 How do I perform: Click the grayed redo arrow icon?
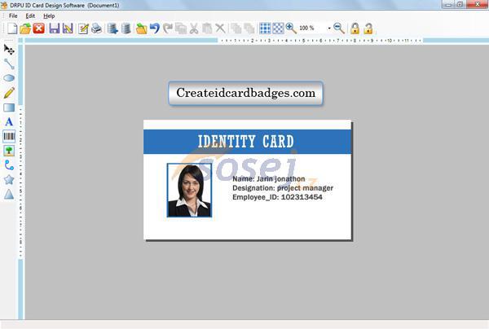click(x=168, y=29)
